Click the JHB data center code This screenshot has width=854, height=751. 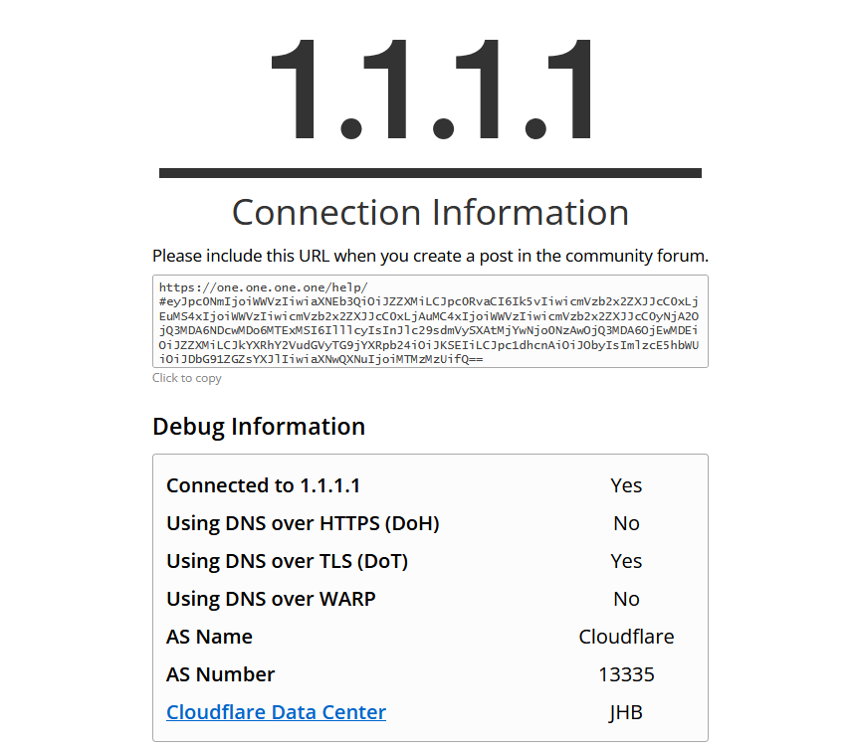pyautogui.click(x=626, y=712)
